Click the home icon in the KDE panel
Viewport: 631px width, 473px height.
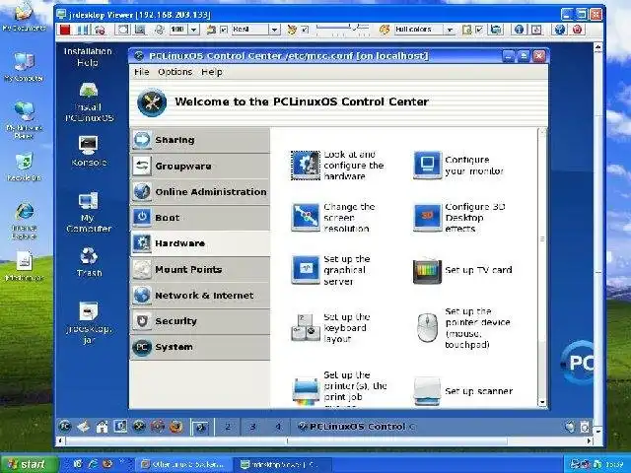click(102, 427)
